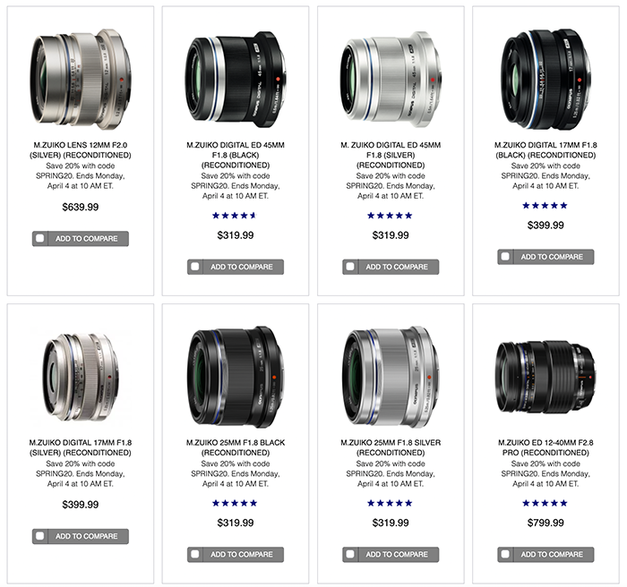This screenshot has width=627, height=587.
Task: Open the 12-40mm F2.8 PRO lens image
Action: 545,377
